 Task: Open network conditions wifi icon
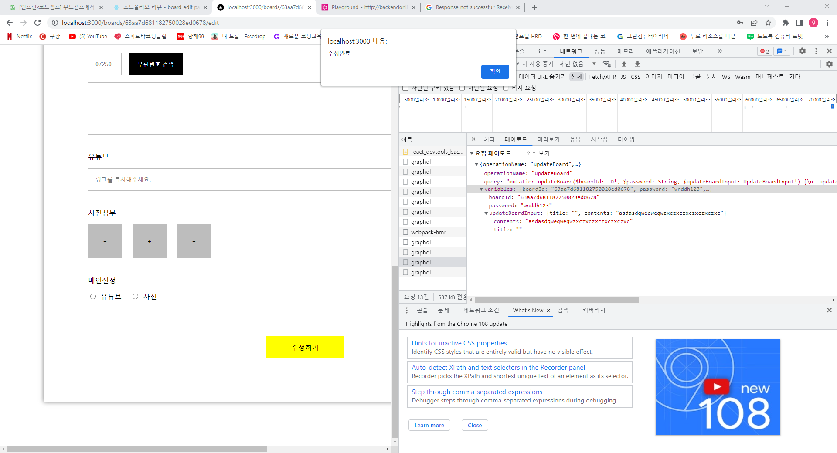pos(606,64)
